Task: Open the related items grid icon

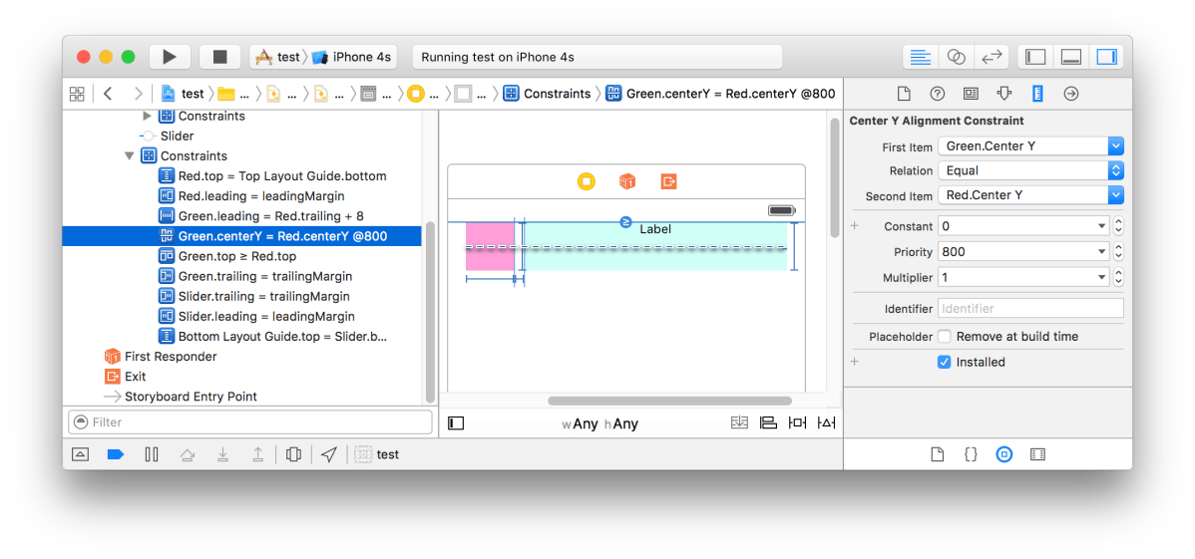Action: click(x=77, y=94)
